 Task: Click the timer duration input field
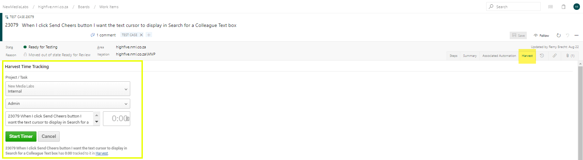(x=117, y=118)
